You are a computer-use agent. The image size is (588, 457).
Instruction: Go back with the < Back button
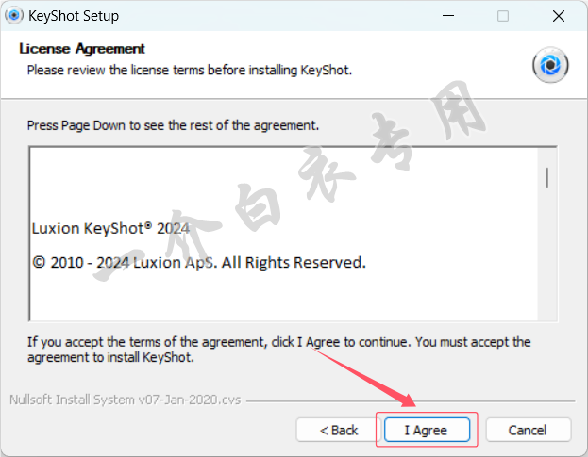click(x=339, y=430)
